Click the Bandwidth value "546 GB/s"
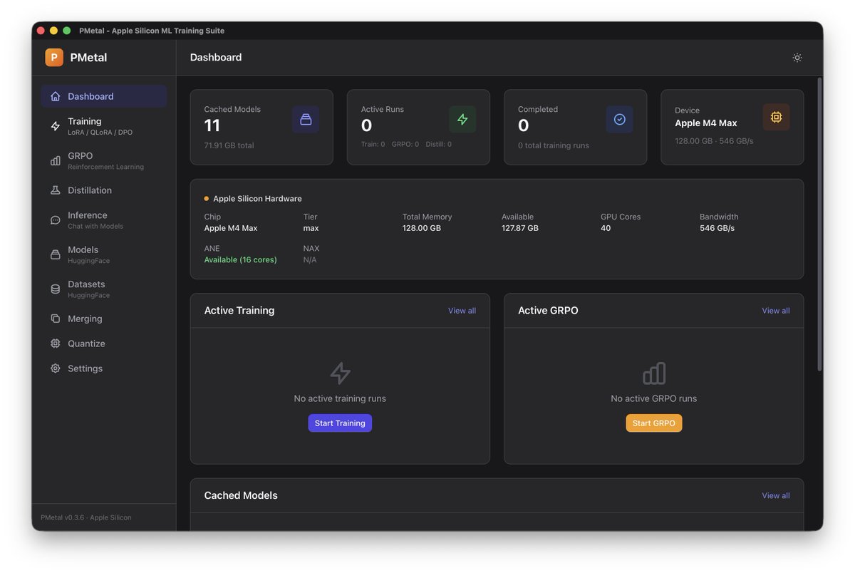This screenshot has height=573, width=855. coord(717,228)
